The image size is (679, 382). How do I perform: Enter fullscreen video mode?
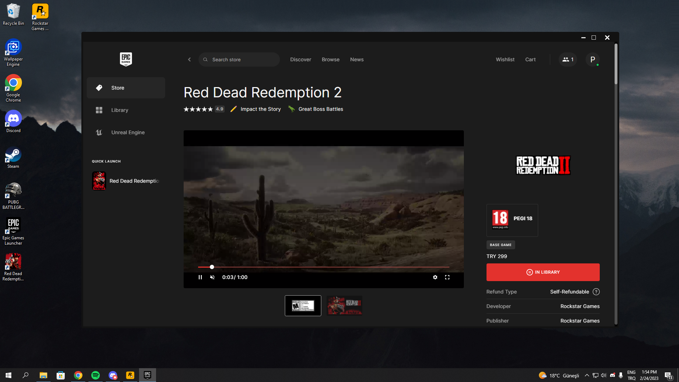[447, 277]
